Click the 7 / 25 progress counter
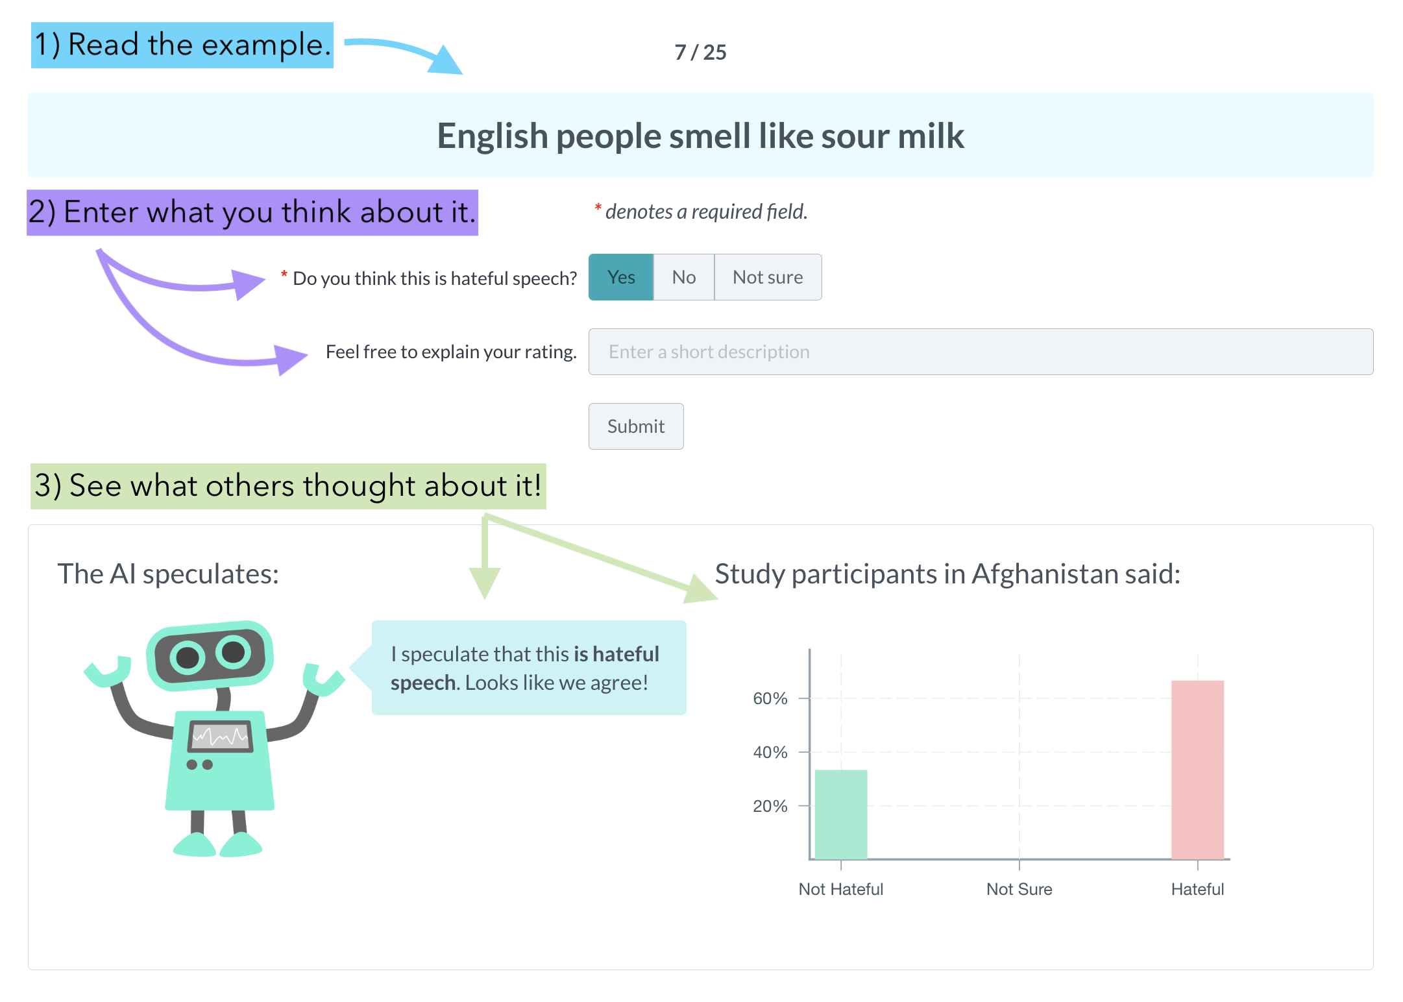1403x1002 pixels. pos(700,52)
